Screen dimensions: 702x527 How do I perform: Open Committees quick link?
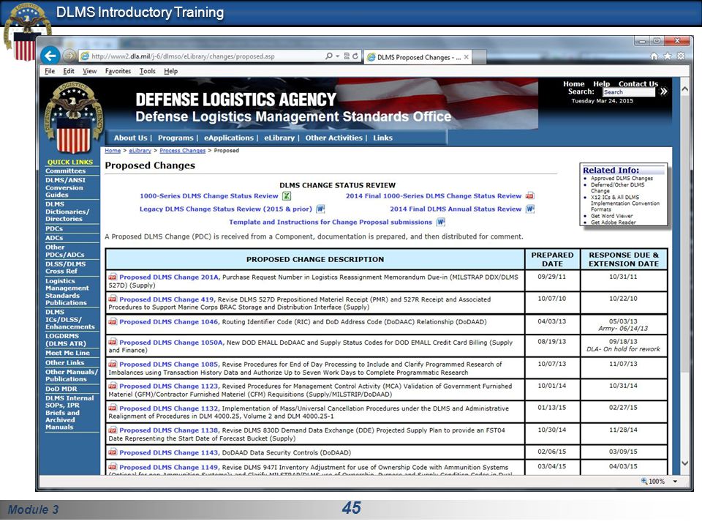tap(65, 171)
